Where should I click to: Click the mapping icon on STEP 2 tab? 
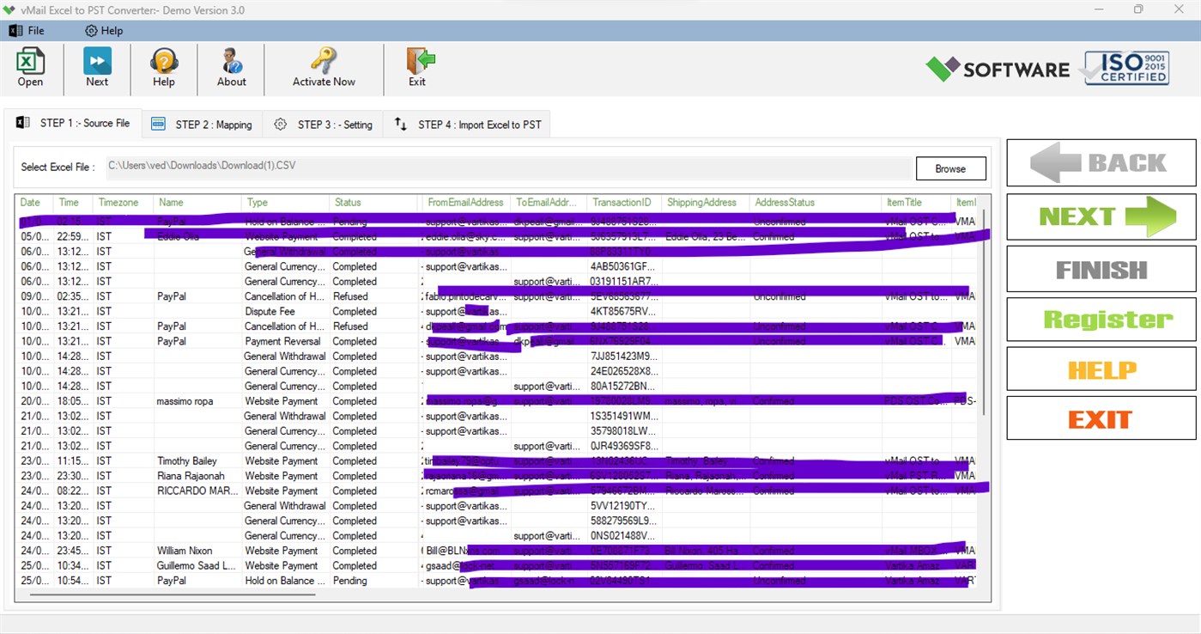click(x=158, y=124)
